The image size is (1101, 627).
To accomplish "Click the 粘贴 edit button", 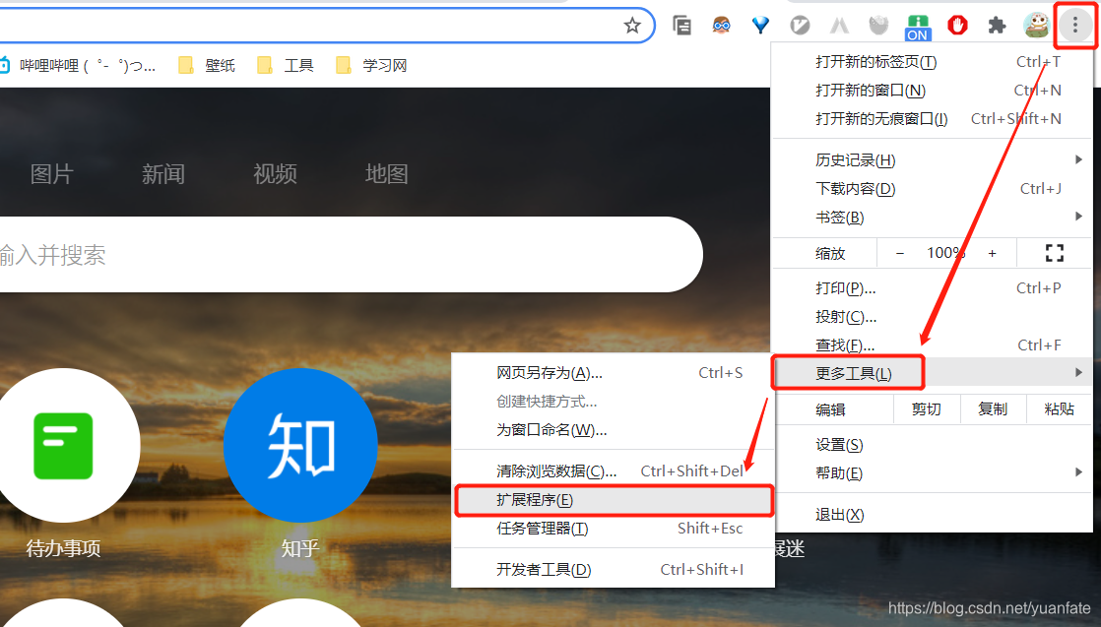I will pyautogui.click(x=1059, y=409).
